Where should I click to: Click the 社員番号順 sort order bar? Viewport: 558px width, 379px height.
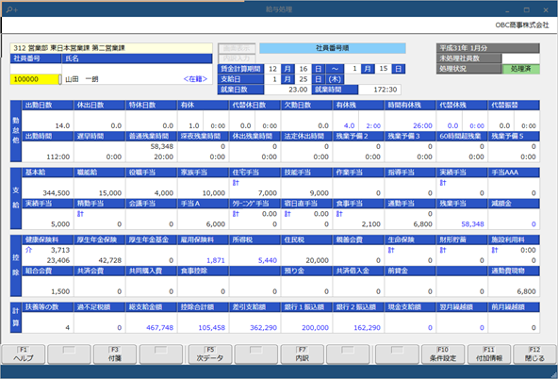point(333,48)
